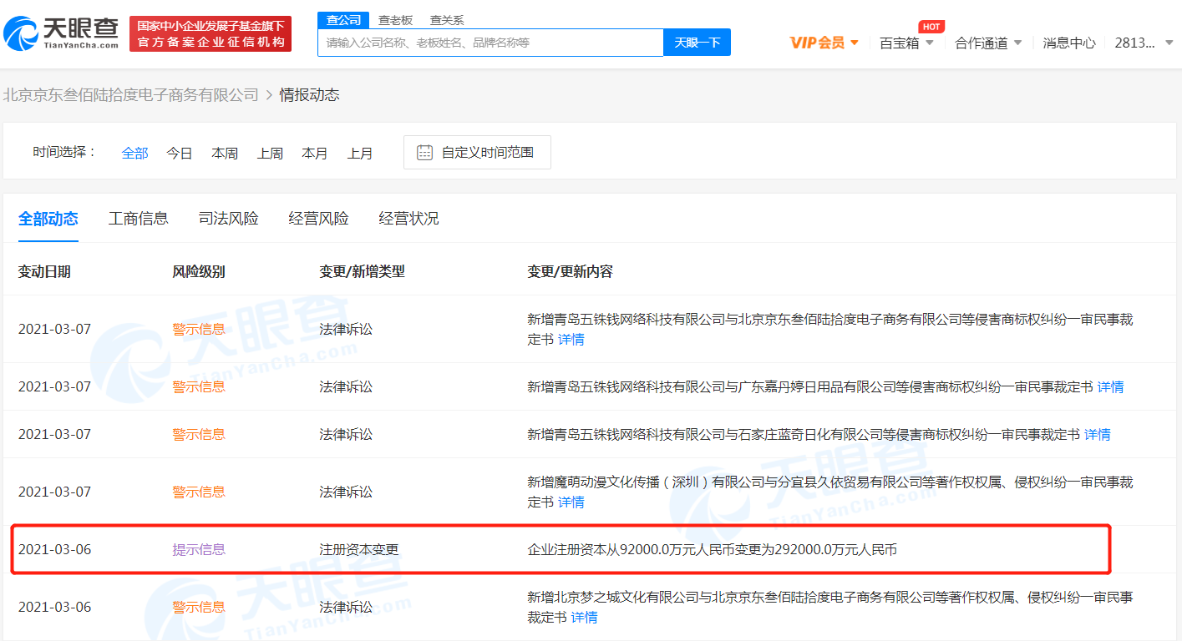The height and width of the screenshot is (641, 1182).
Task: Click the 企业注册资本从92000.0万元 change text
Action: (713, 549)
